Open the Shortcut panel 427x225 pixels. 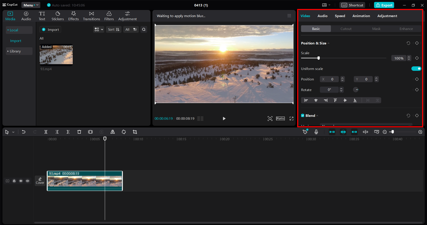(352, 5)
